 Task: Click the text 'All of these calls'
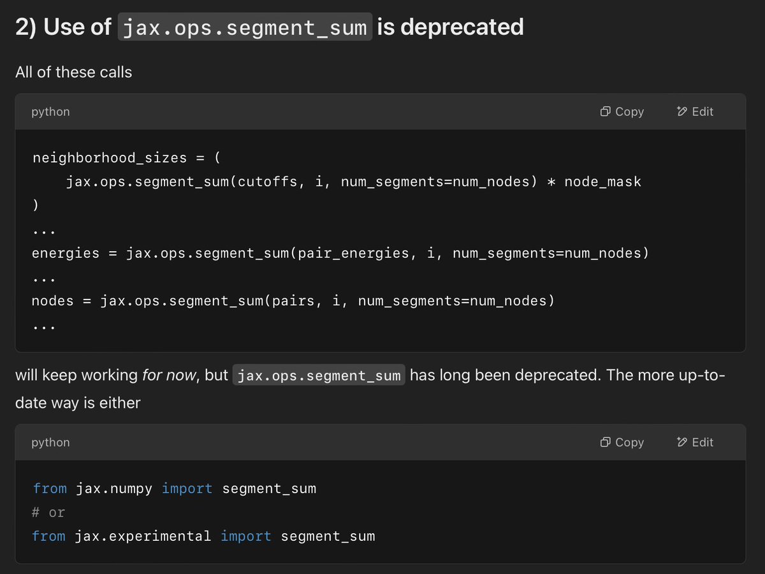click(74, 72)
